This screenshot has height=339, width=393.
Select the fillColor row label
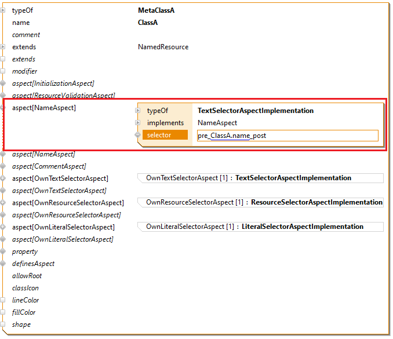pyautogui.click(x=24, y=312)
